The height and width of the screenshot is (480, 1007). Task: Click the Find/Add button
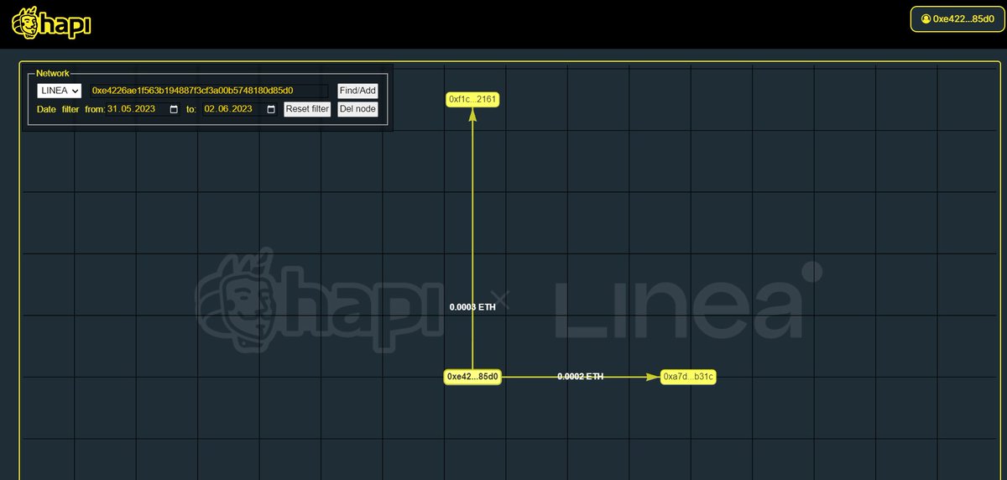tap(358, 91)
